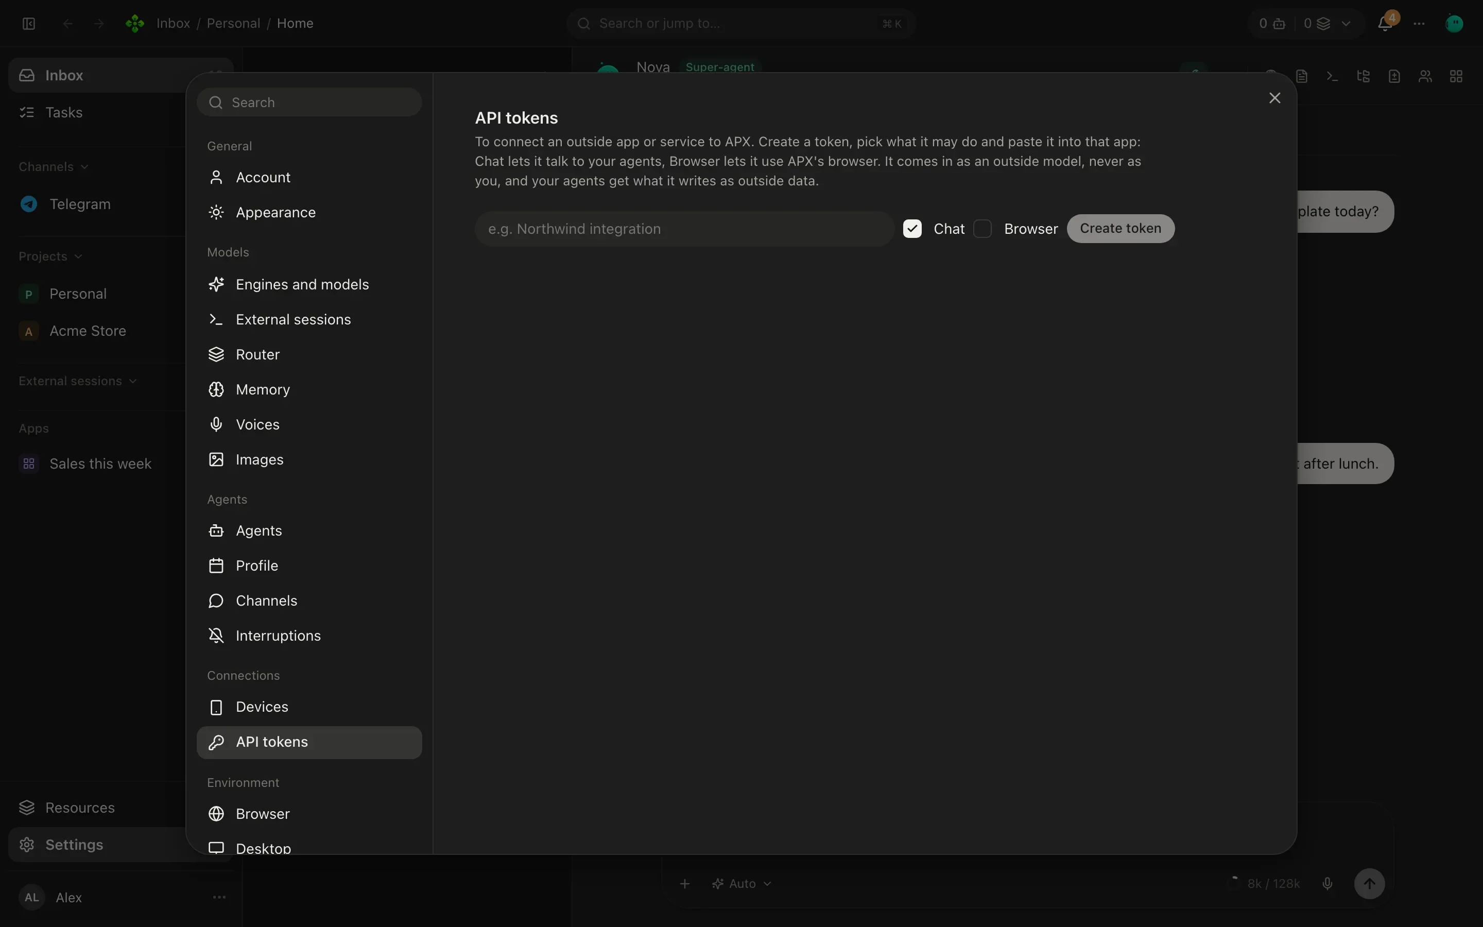Open Alex user options ellipsis
1483x927 pixels.
[x=219, y=897]
